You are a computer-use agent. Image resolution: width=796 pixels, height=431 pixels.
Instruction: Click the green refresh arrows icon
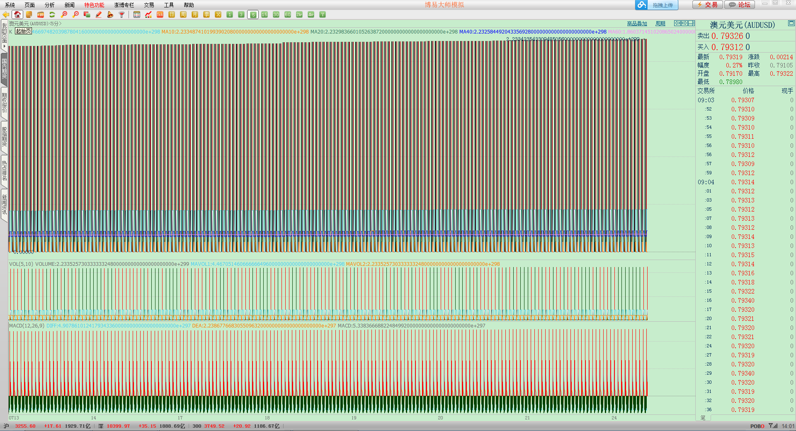coord(52,14)
